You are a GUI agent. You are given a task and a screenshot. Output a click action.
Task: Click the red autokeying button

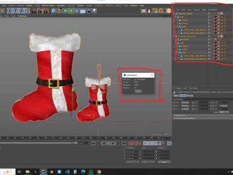pos(134,143)
